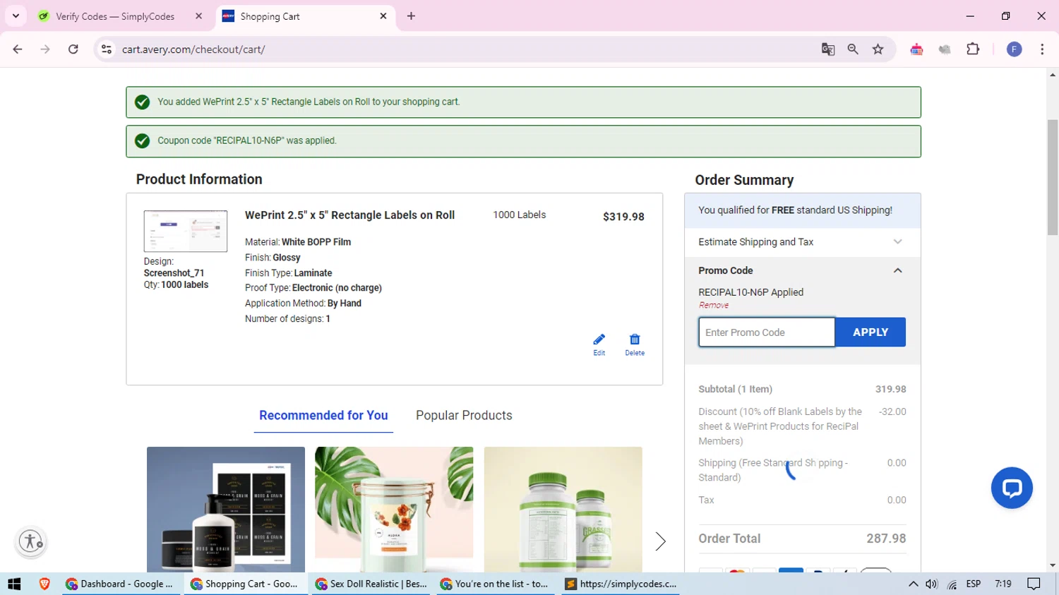Click the ESP language indicator
Viewport: 1059px width, 595px height.
click(x=974, y=584)
